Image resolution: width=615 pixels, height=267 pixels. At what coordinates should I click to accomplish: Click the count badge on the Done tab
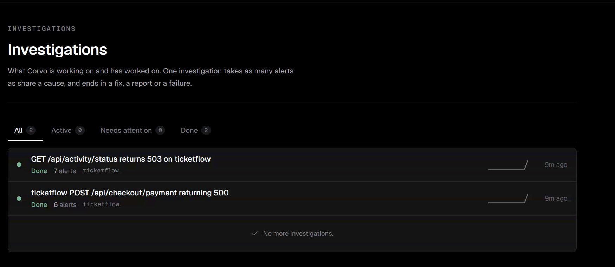tap(206, 130)
